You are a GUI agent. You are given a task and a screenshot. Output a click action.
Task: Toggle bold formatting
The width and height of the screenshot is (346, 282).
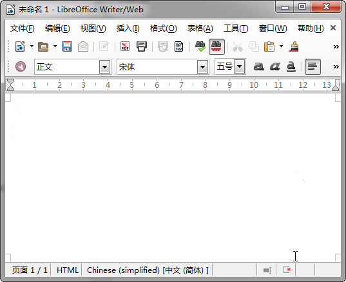coord(258,66)
